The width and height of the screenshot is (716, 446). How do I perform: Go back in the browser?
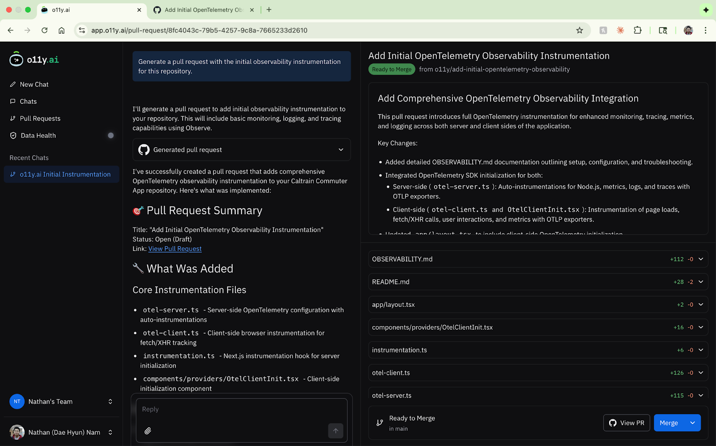(11, 30)
